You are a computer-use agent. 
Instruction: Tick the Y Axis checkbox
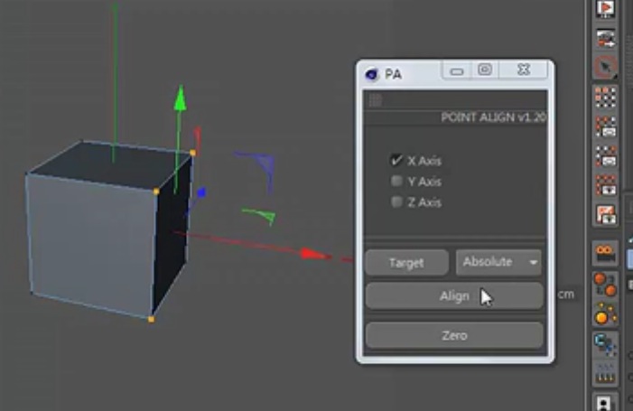click(x=396, y=181)
